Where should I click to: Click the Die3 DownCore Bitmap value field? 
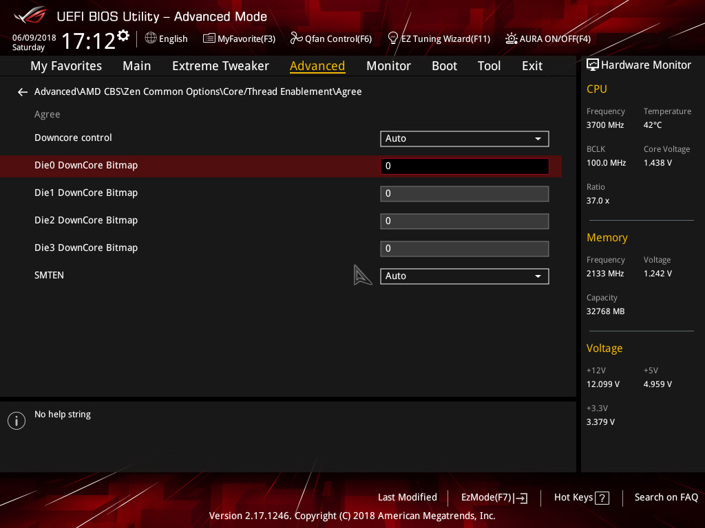tap(465, 249)
